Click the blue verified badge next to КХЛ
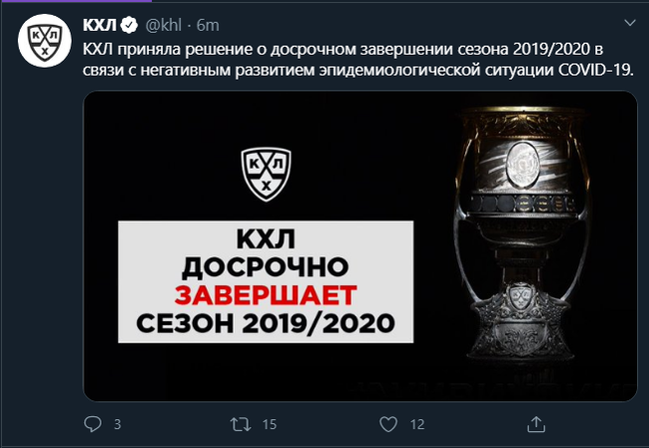 (129, 25)
